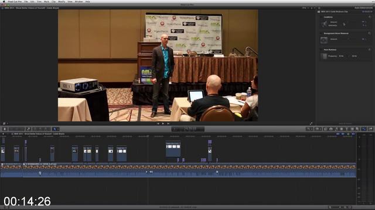
Task: Open the Photos browser camera icon
Action: [331, 129]
